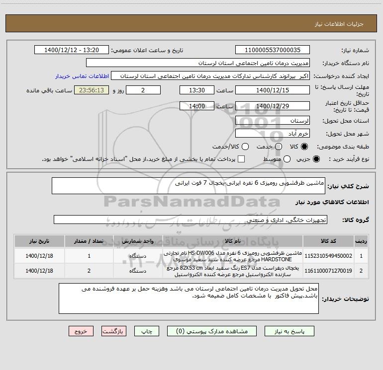Toggle the اسناد خزانه اسلامی payment checkbox

[241, 159]
